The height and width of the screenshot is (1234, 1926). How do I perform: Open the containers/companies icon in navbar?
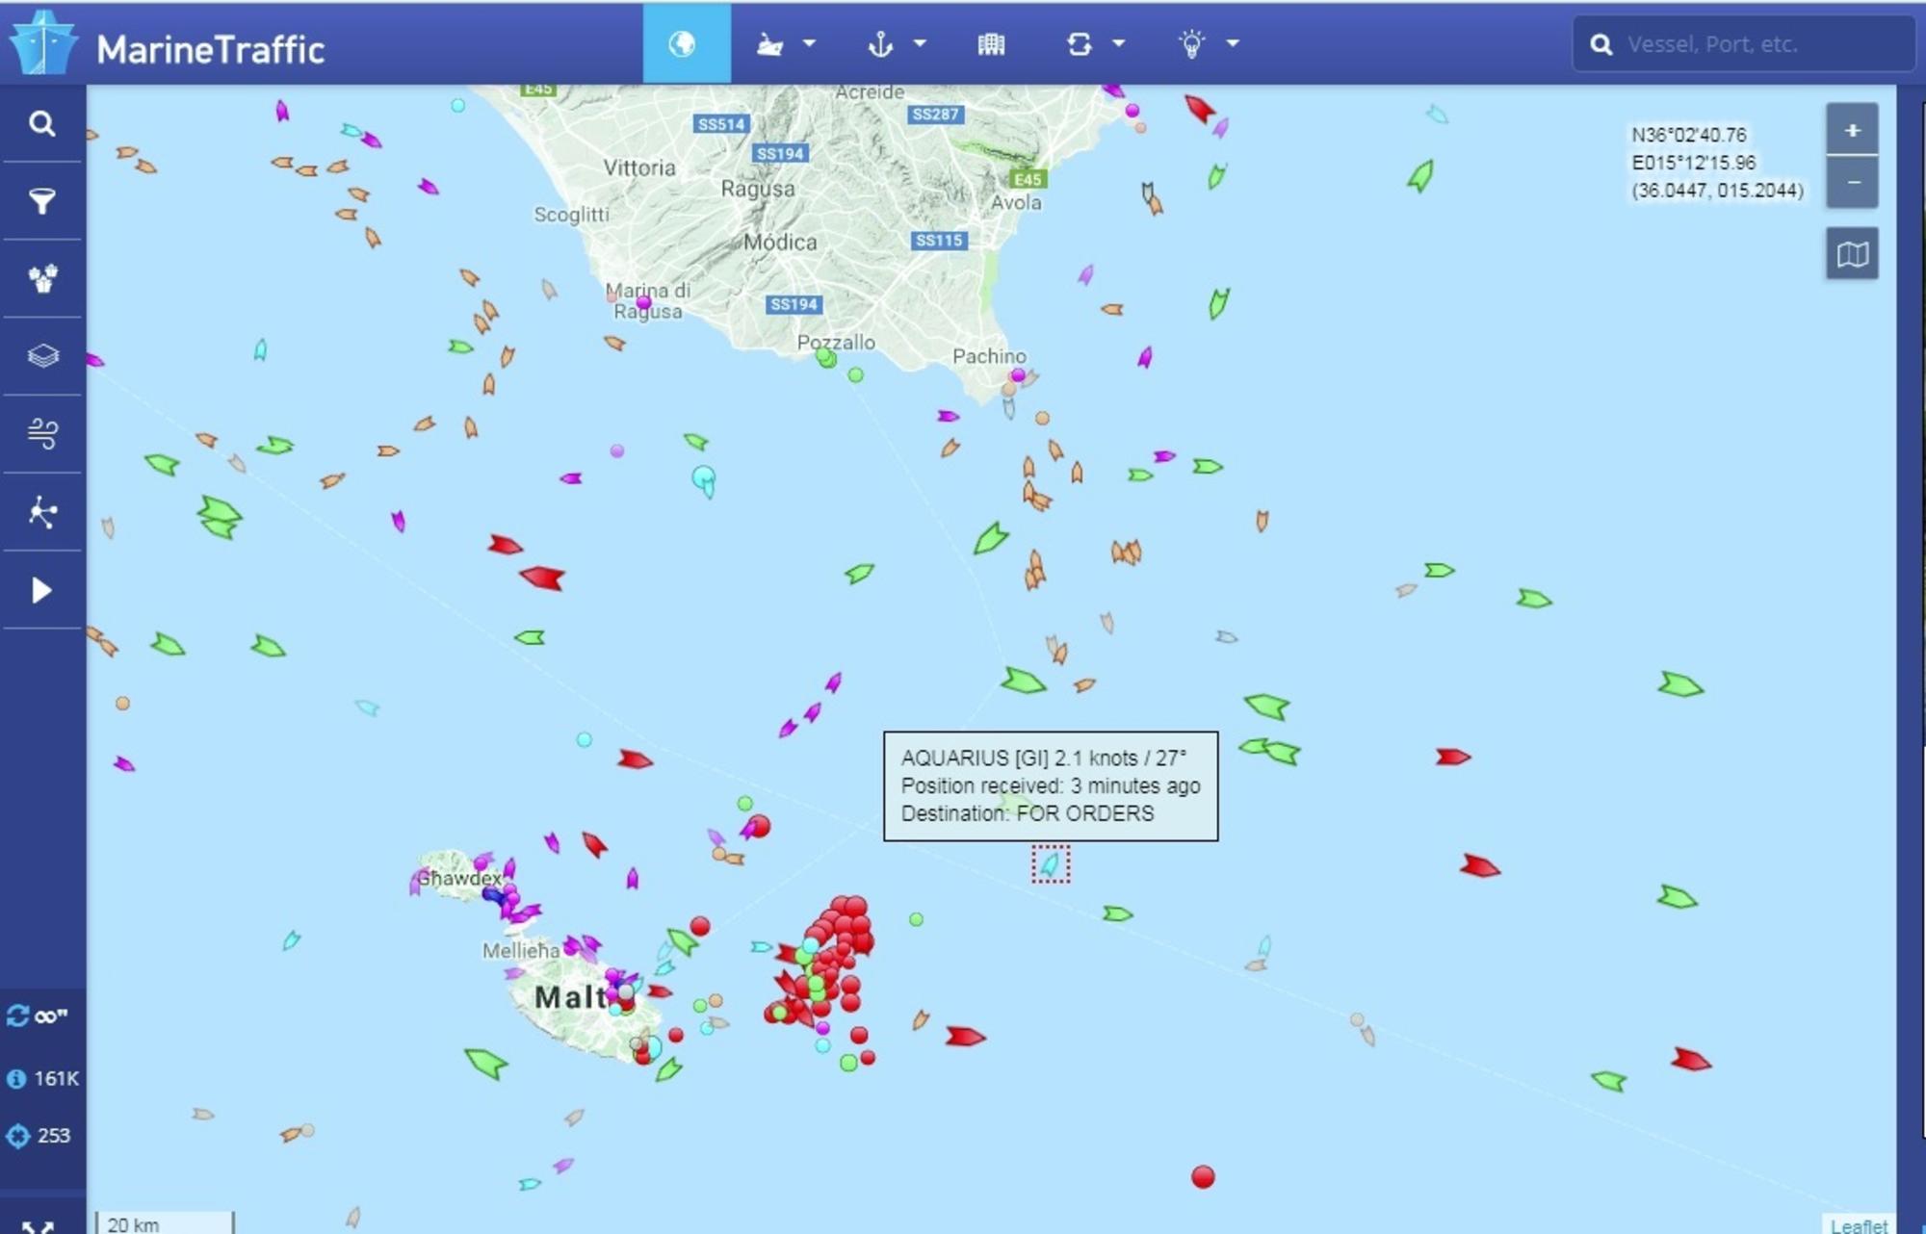991,44
